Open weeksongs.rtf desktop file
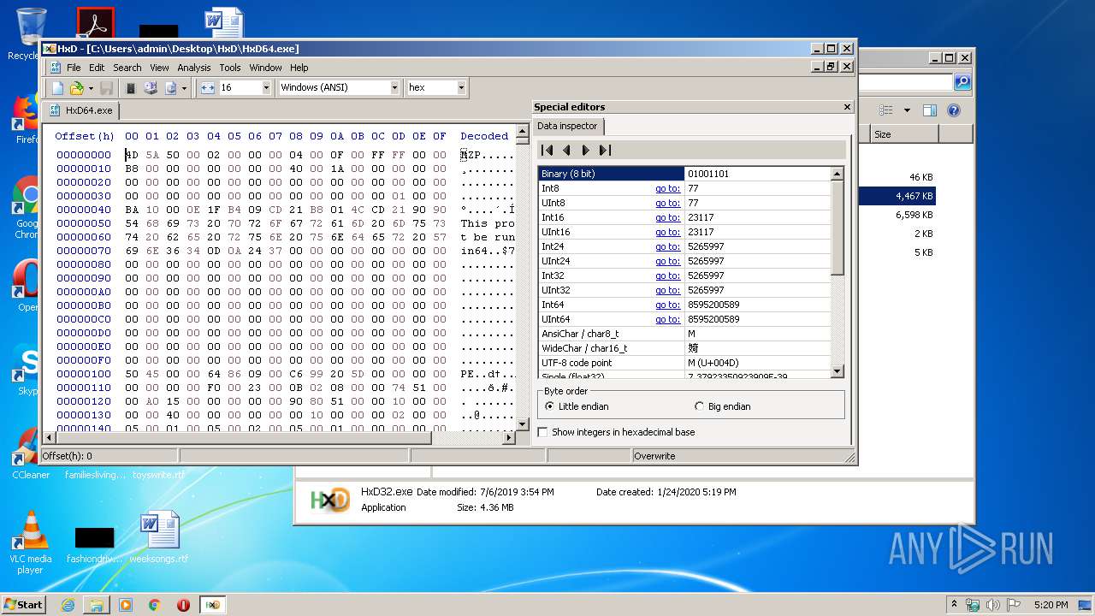The width and height of the screenshot is (1095, 616). click(x=159, y=537)
